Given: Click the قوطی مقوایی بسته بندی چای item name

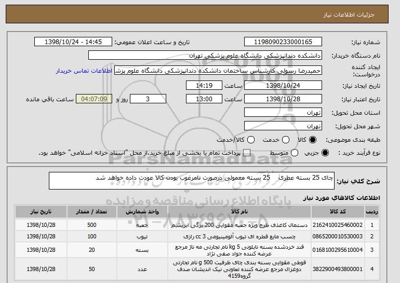Looking at the screenshot, I should (239, 269).
